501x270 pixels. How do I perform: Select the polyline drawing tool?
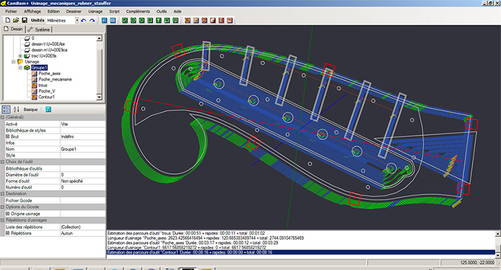pos(125,21)
